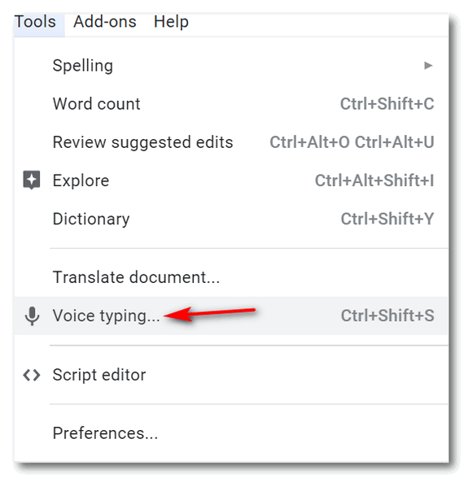Click the Script editor code brackets icon
This screenshot has height=478, width=464.
[x=32, y=376]
